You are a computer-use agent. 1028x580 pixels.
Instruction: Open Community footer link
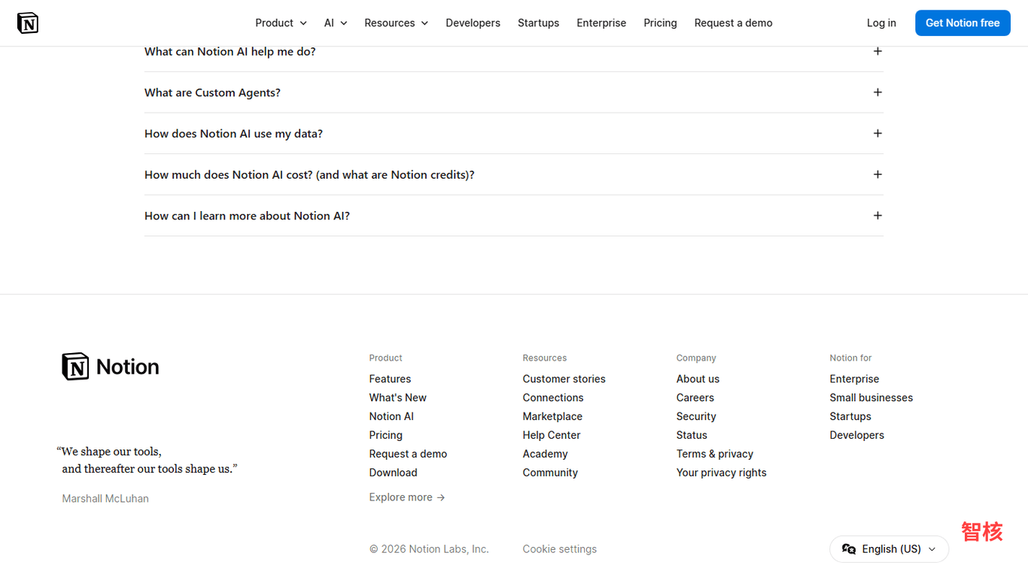(550, 473)
